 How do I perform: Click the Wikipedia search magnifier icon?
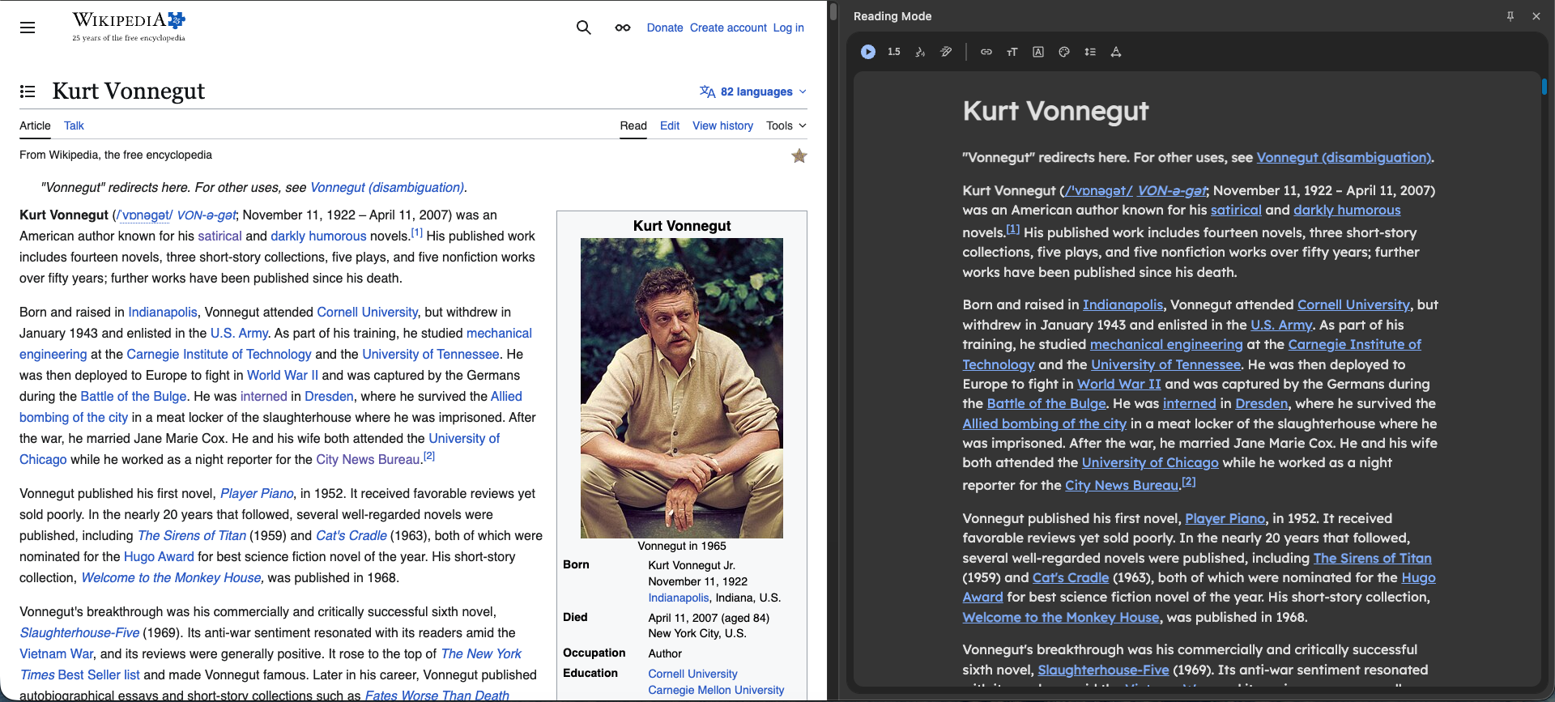(583, 28)
